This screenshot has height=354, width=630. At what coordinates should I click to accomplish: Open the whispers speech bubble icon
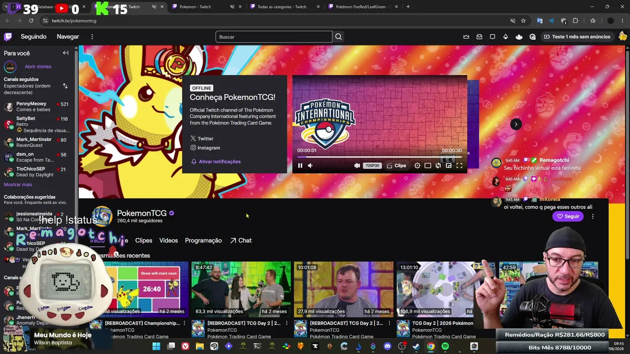pos(492,37)
